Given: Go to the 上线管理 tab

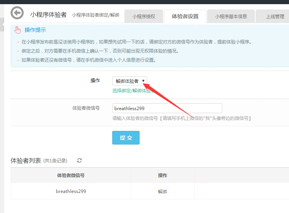Looking at the screenshot, I should 275,17.
